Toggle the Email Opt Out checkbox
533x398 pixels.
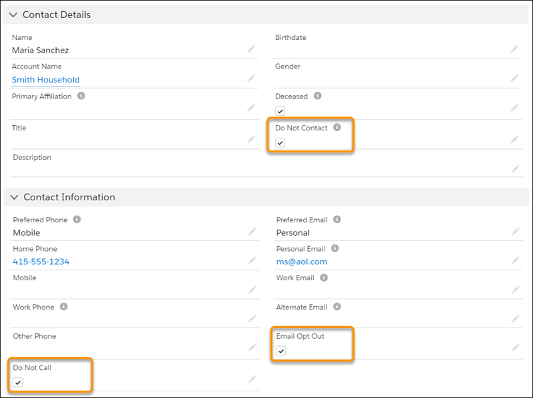281,351
